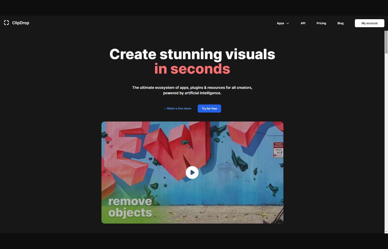Play the demo video
This screenshot has height=249, width=388.
(x=192, y=172)
